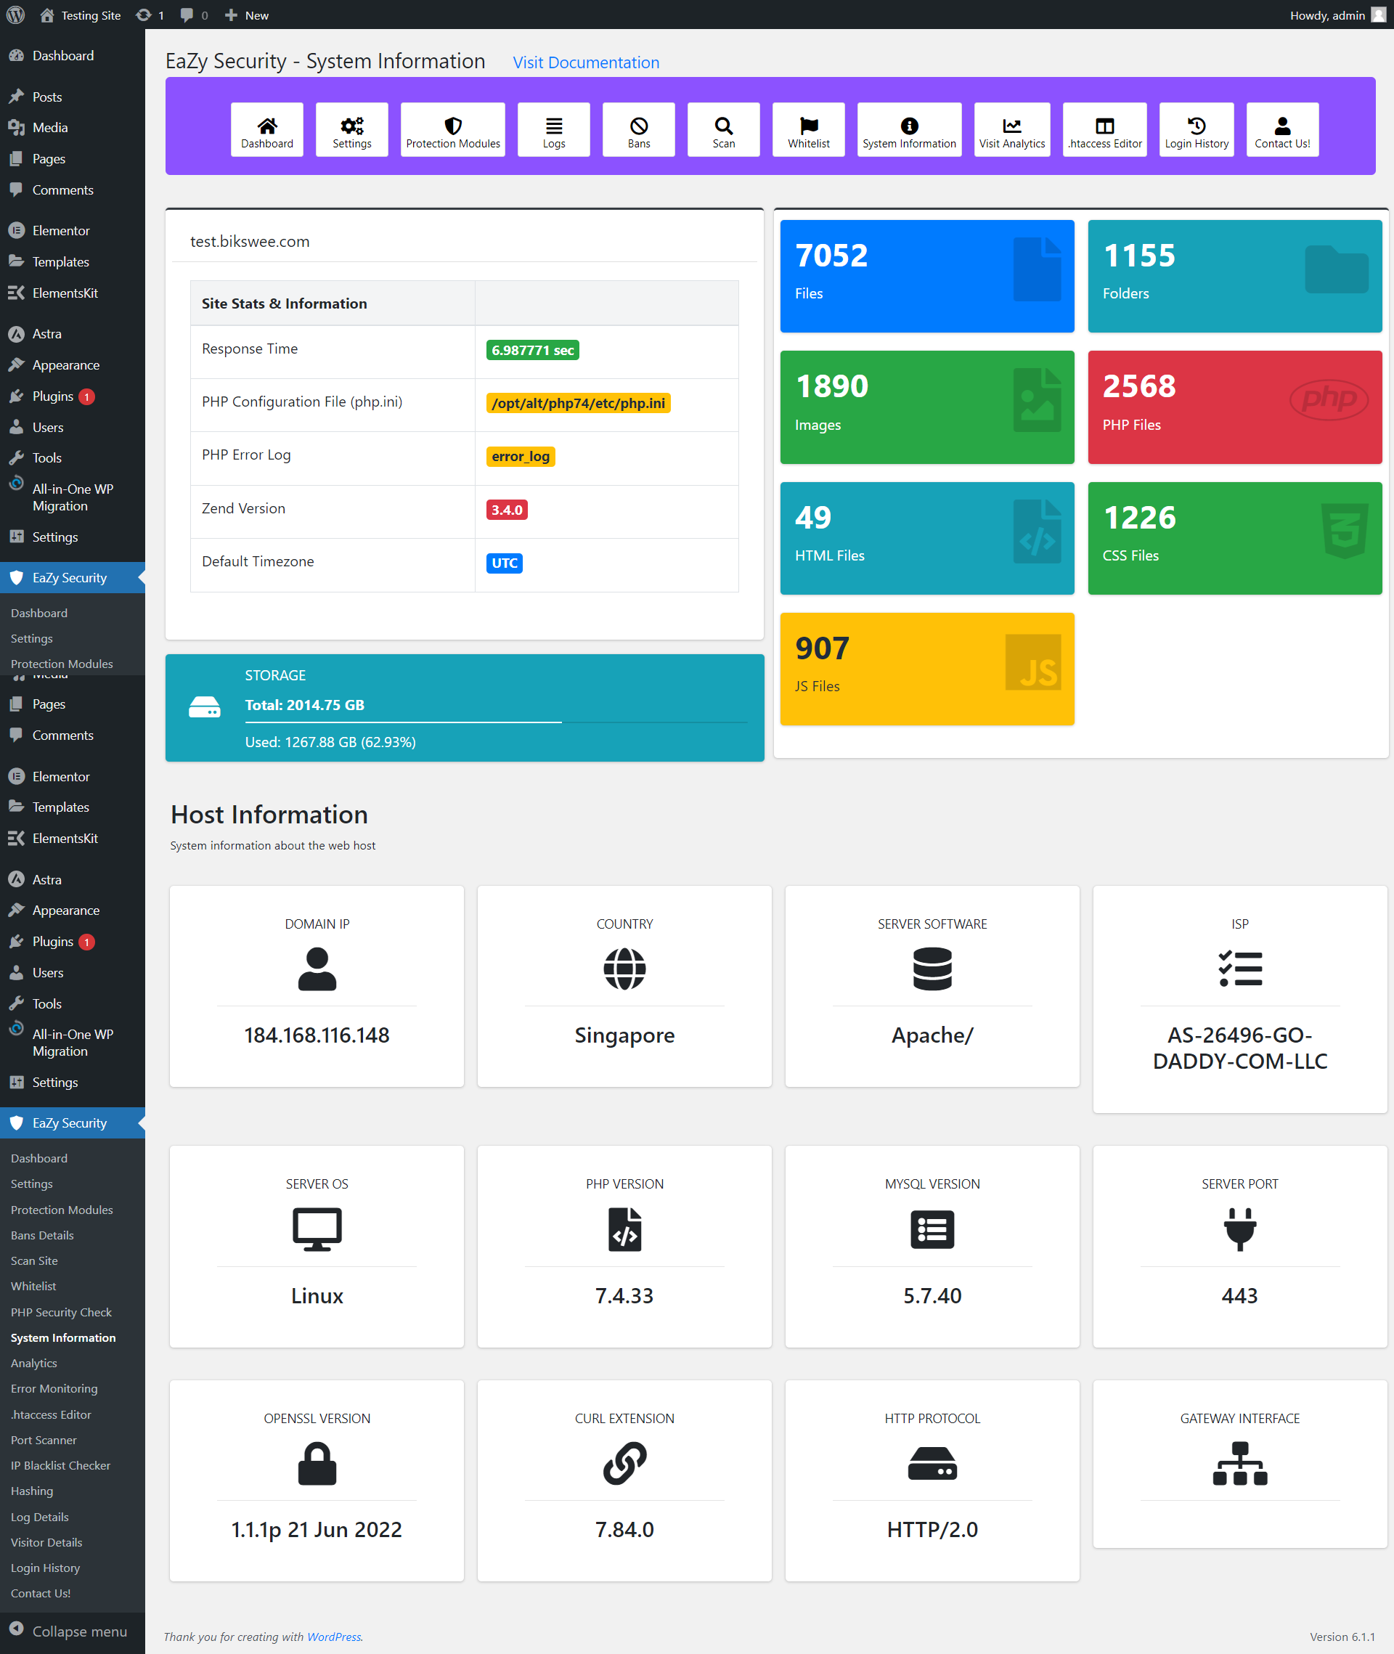Click the WordPress logo in admin bar
Image resolution: width=1394 pixels, height=1654 pixels.
[15, 15]
